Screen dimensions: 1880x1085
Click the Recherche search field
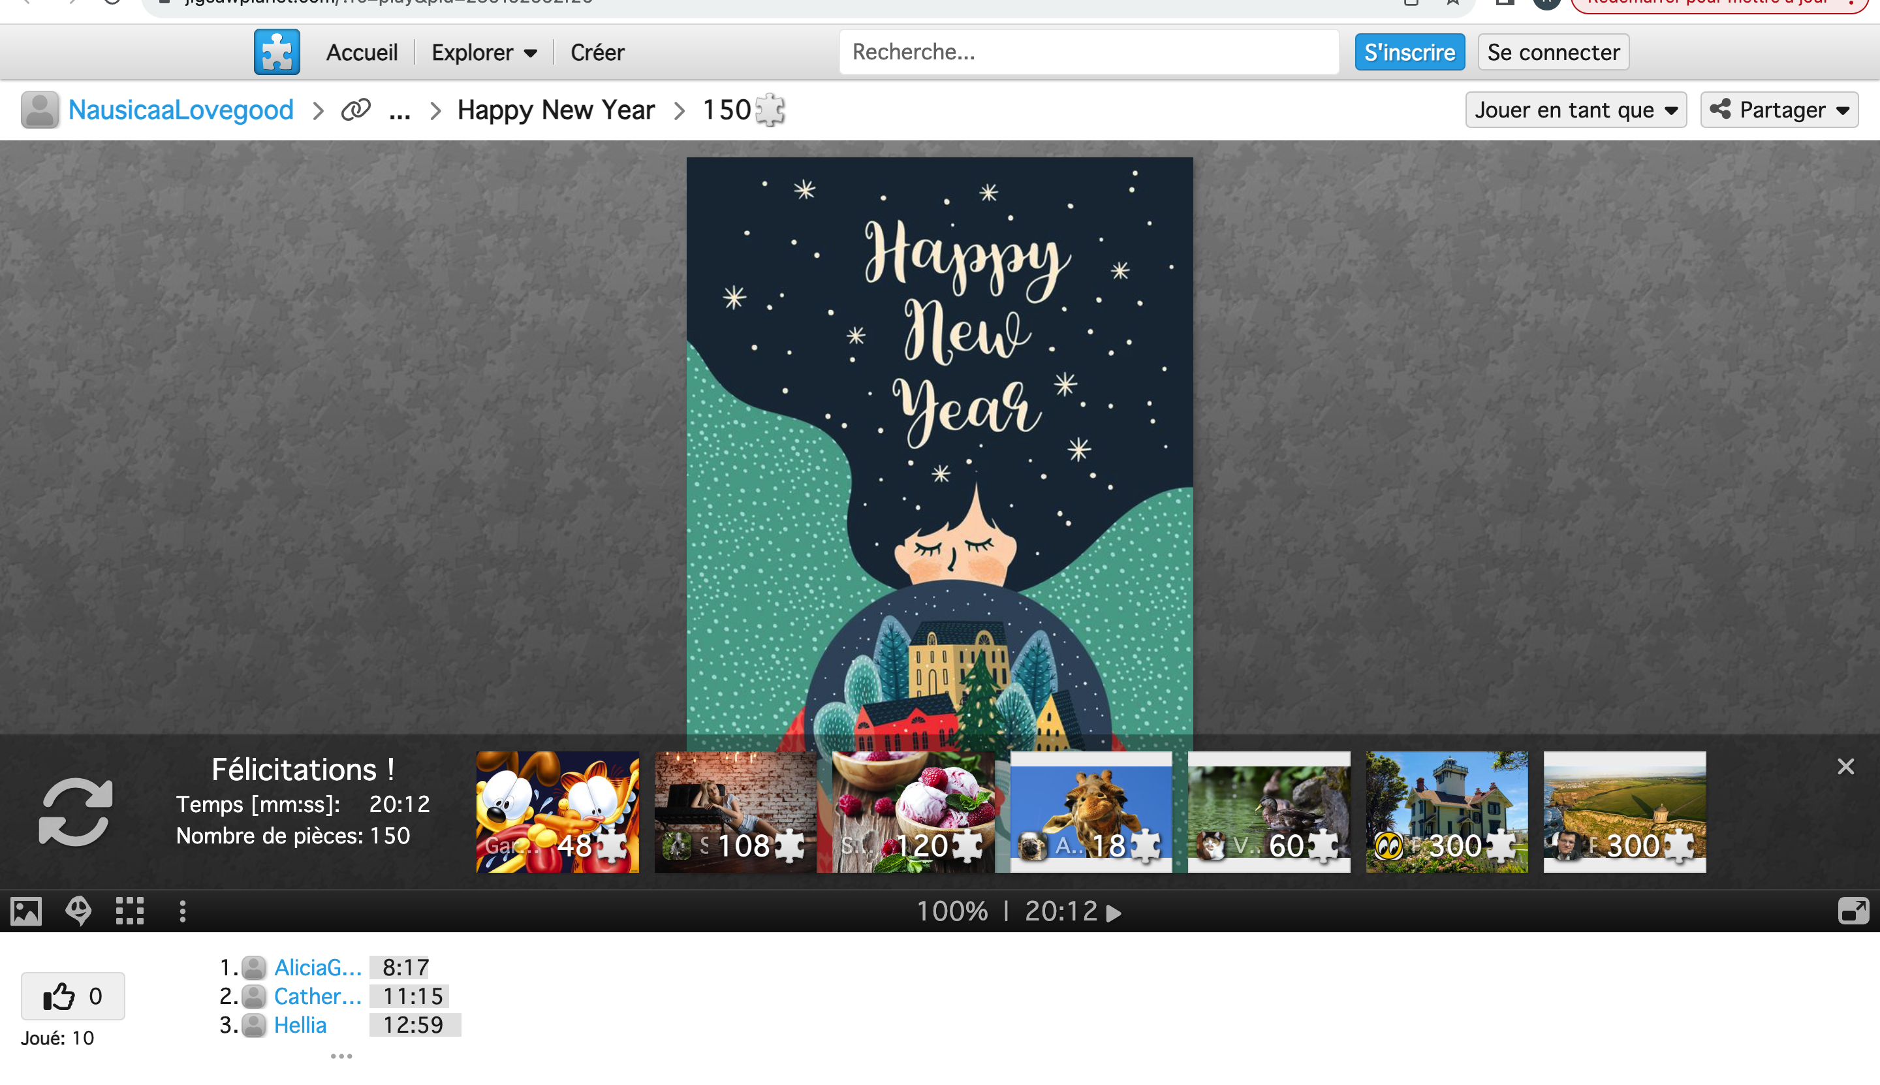pyautogui.click(x=1088, y=52)
